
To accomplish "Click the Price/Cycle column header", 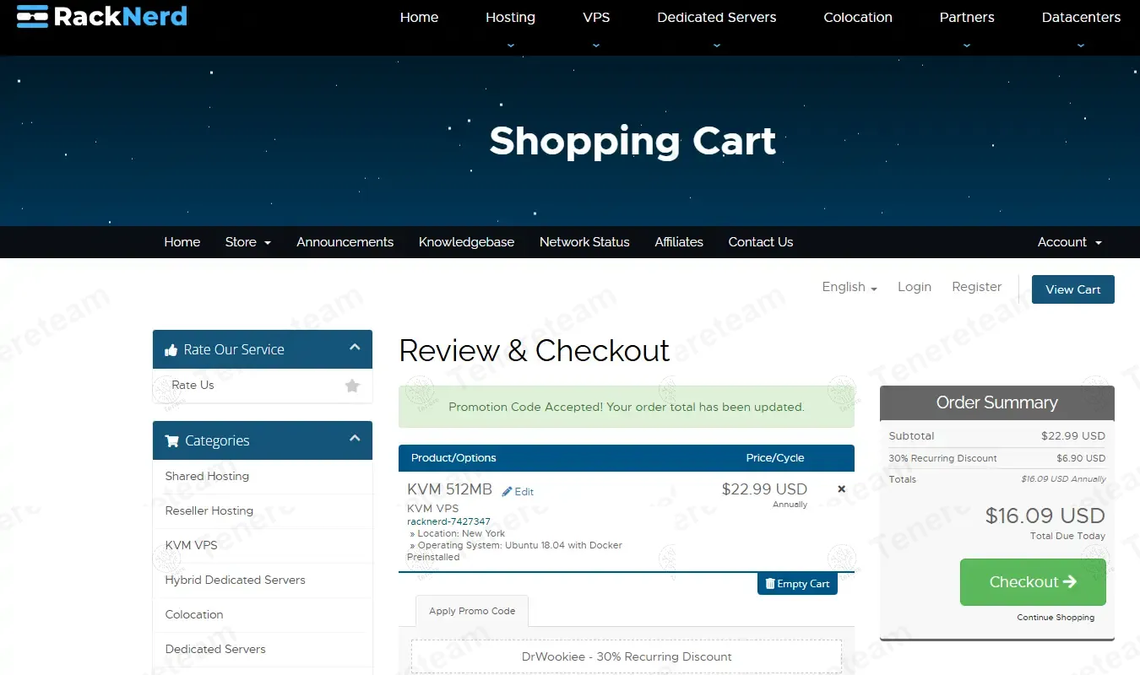I will pos(775,458).
